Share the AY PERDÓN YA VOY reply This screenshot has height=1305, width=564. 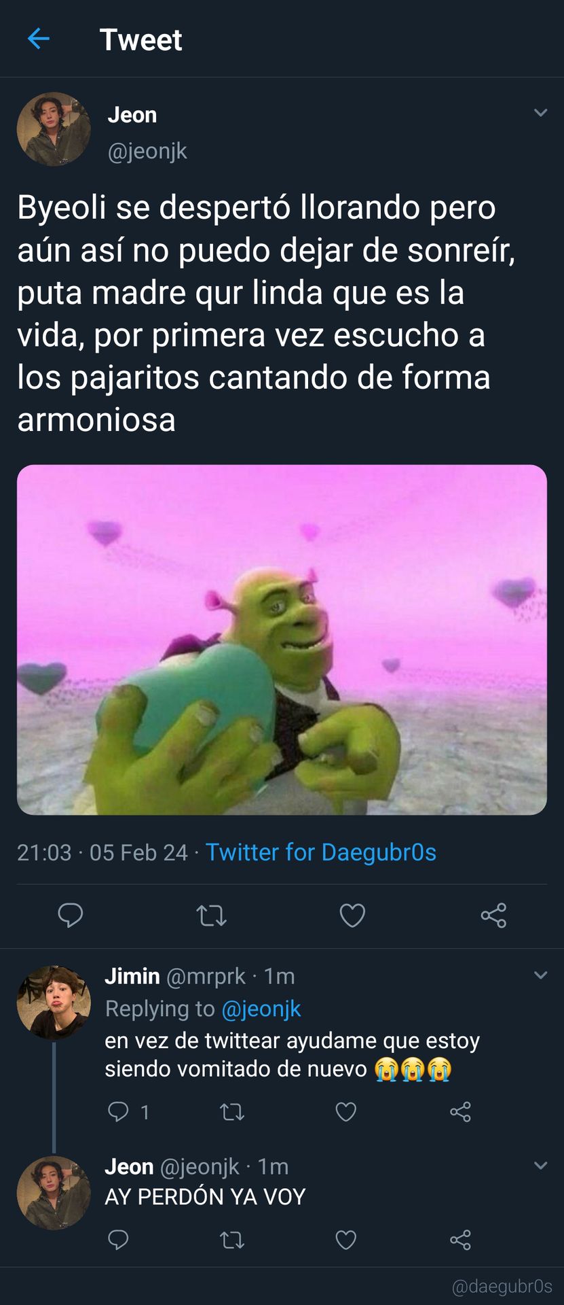pyautogui.click(x=460, y=1240)
